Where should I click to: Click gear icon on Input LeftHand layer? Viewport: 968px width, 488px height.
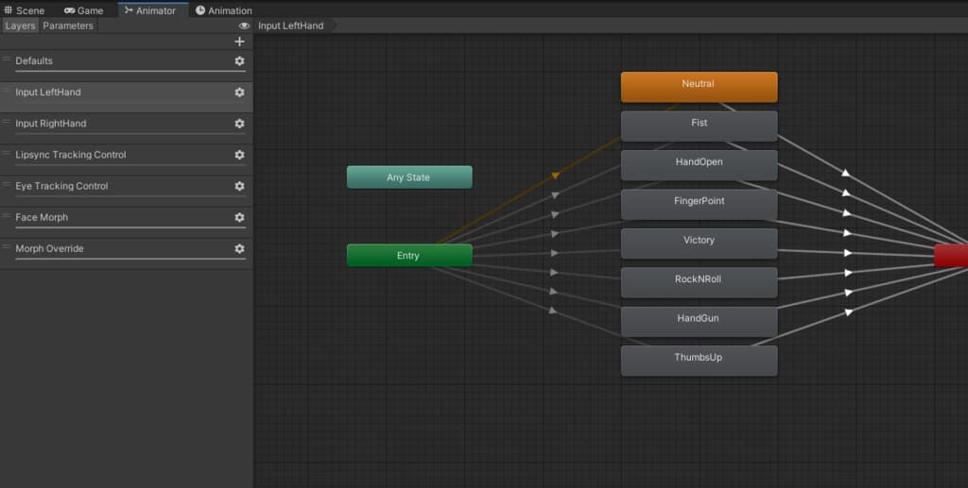239,93
